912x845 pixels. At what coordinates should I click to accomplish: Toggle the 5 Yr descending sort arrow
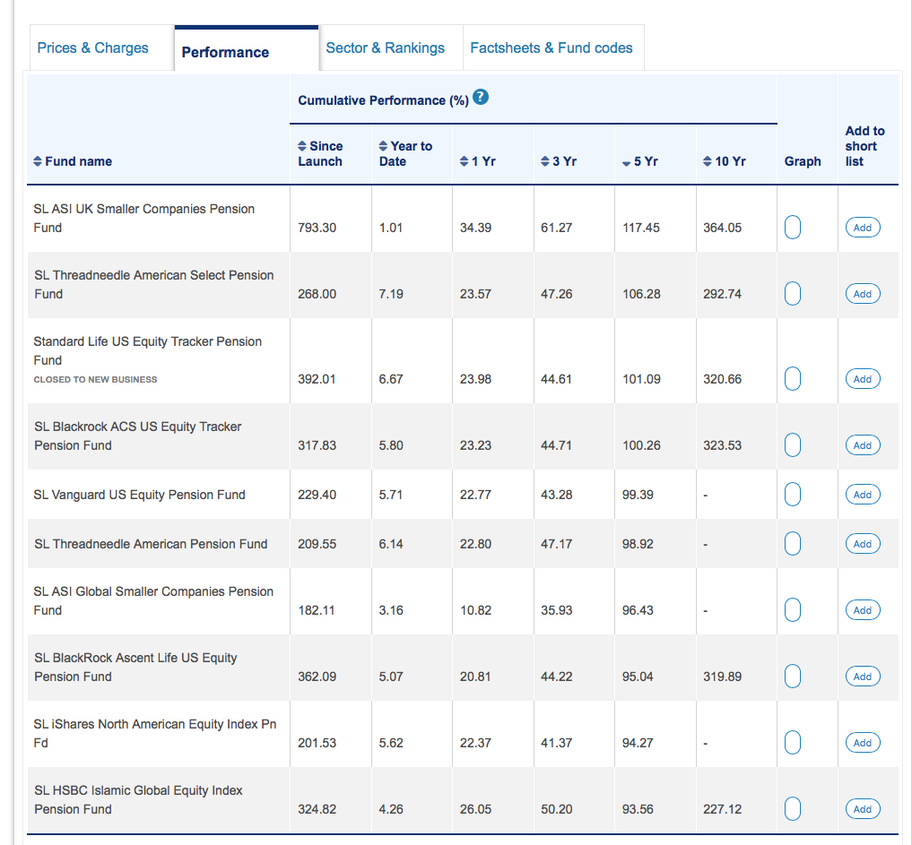click(x=626, y=162)
